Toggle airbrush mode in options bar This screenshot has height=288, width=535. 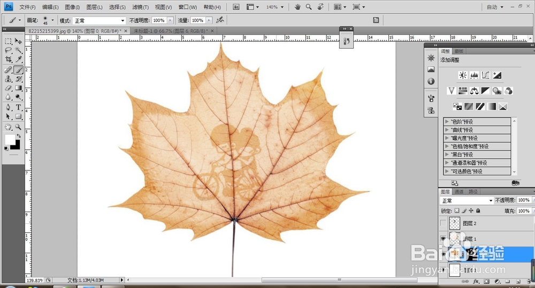point(220,20)
